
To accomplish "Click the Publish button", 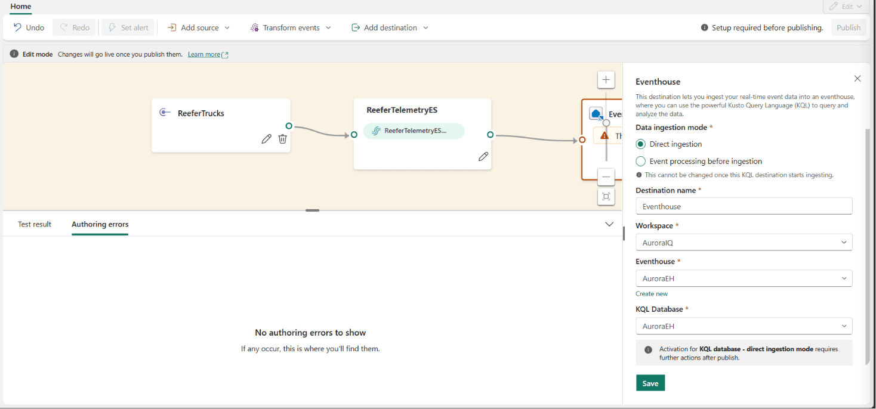I will (x=849, y=27).
